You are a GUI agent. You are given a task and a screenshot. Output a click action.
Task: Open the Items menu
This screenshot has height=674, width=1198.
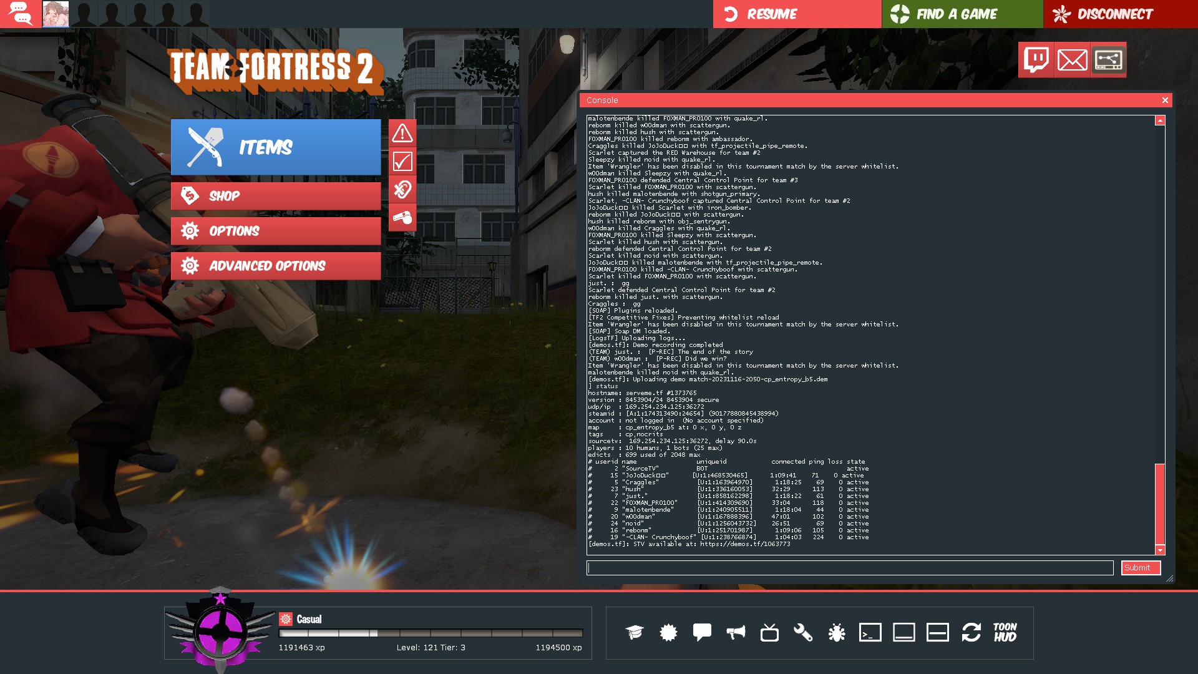point(276,147)
